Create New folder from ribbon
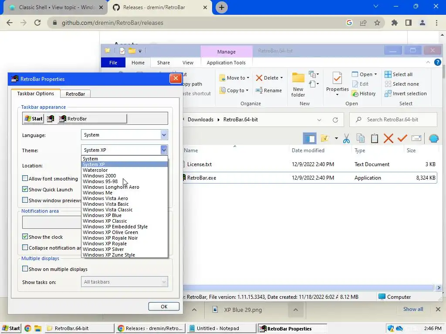The image size is (446, 334). point(298,85)
